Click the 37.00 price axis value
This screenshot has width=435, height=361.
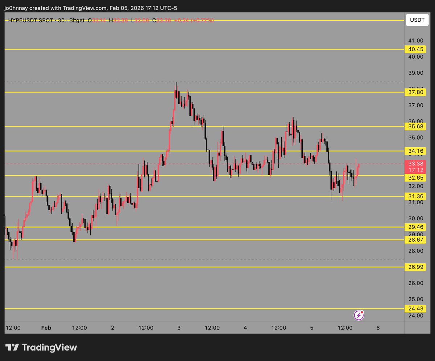coord(415,105)
